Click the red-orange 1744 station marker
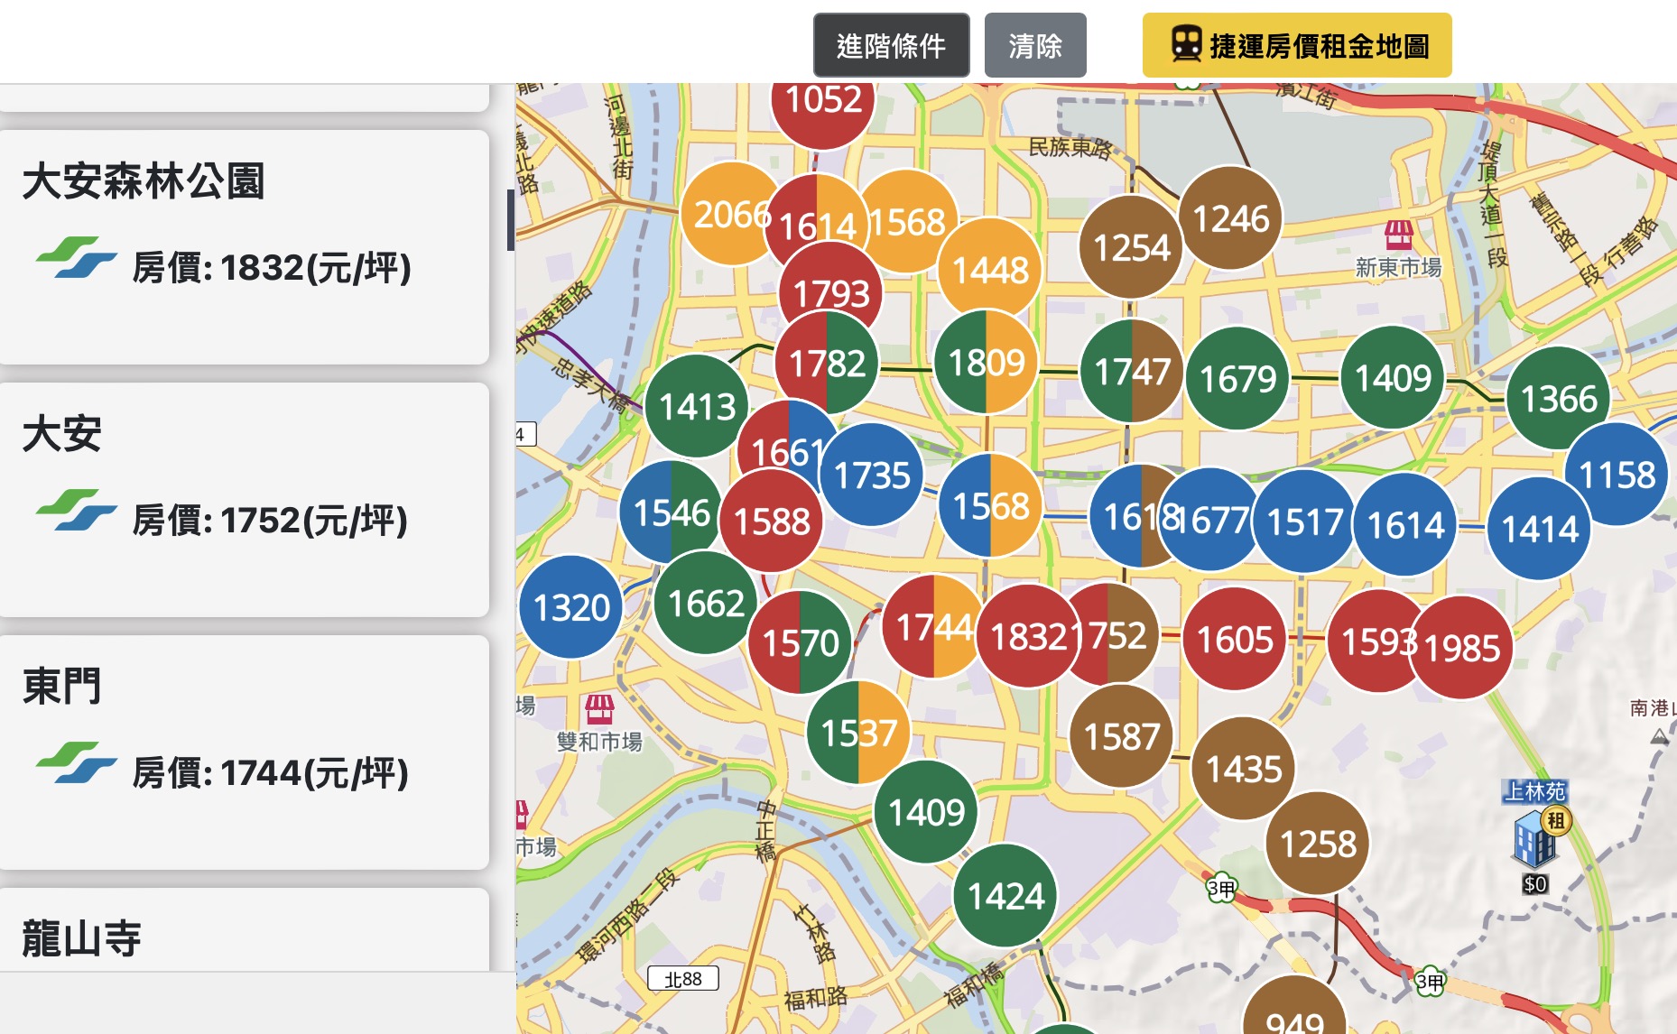 (x=931, y=626)
